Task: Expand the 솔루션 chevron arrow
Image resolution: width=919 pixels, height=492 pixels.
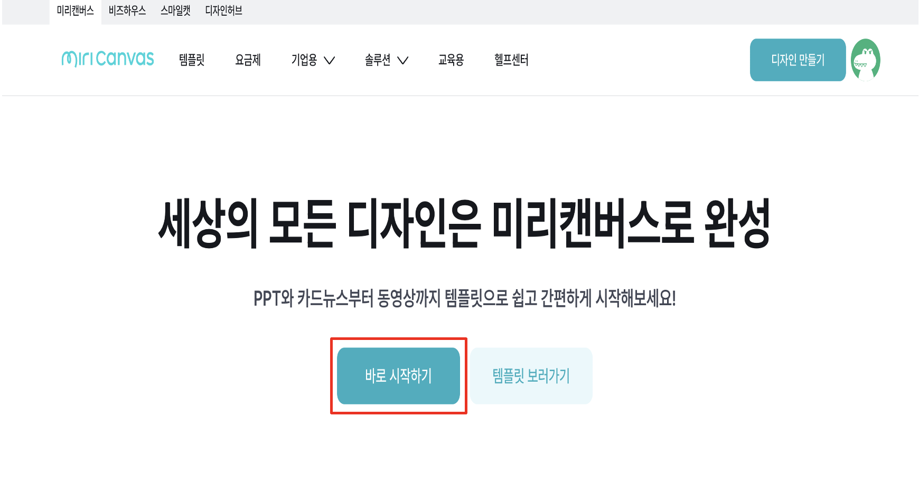Action: coord(402,60)
